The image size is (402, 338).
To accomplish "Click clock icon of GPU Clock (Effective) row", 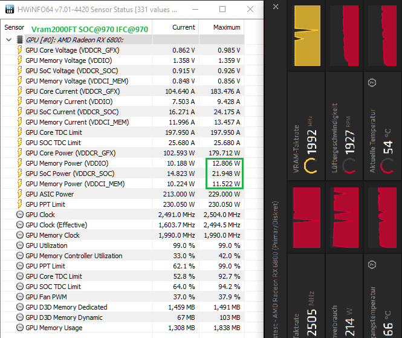I will point(20,225).
